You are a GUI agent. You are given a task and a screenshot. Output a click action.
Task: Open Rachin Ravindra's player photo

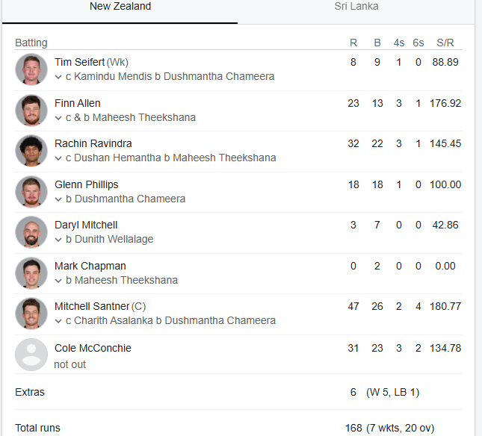point(31,151)
